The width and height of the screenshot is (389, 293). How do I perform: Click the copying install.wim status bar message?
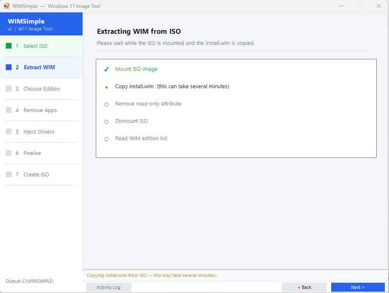point(152,275)
